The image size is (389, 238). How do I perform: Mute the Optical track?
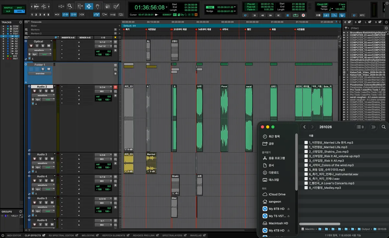49,46
